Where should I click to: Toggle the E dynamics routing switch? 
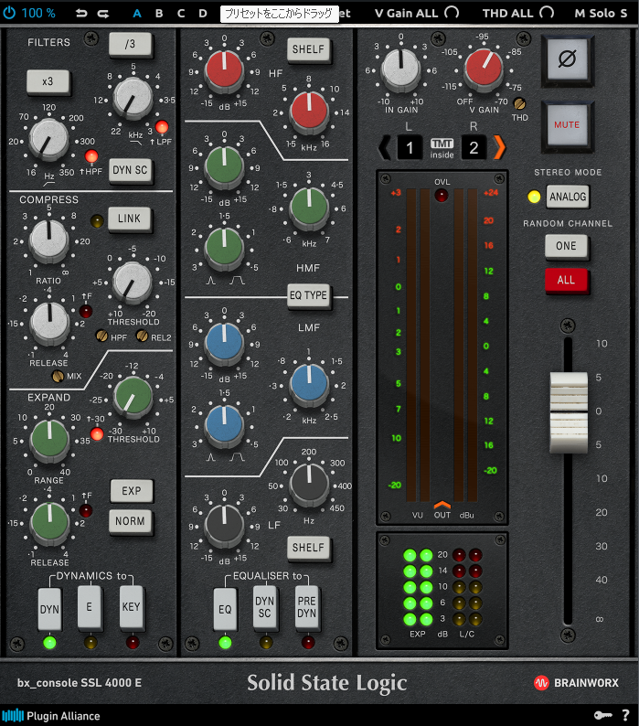[x=90, y=606]
